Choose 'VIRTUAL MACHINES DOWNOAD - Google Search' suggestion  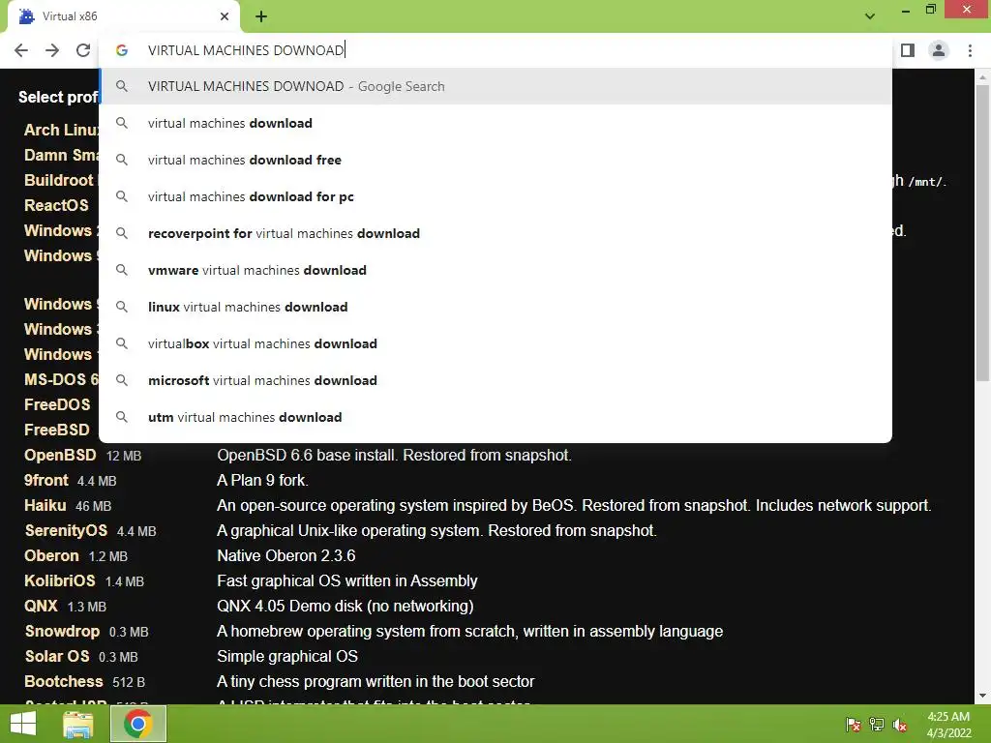[495, 86]
